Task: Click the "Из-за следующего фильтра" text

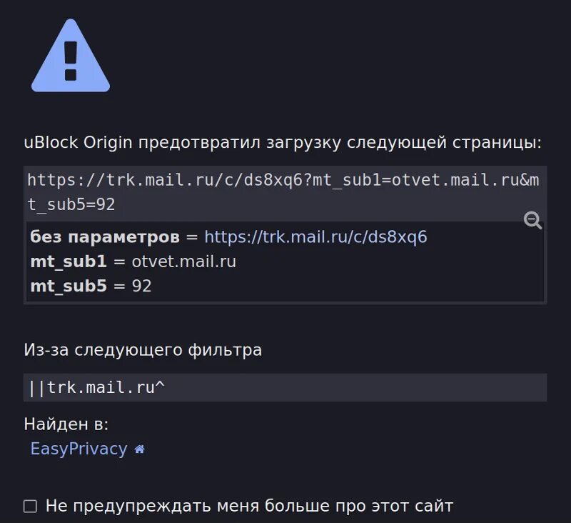Action: point(143,350)
